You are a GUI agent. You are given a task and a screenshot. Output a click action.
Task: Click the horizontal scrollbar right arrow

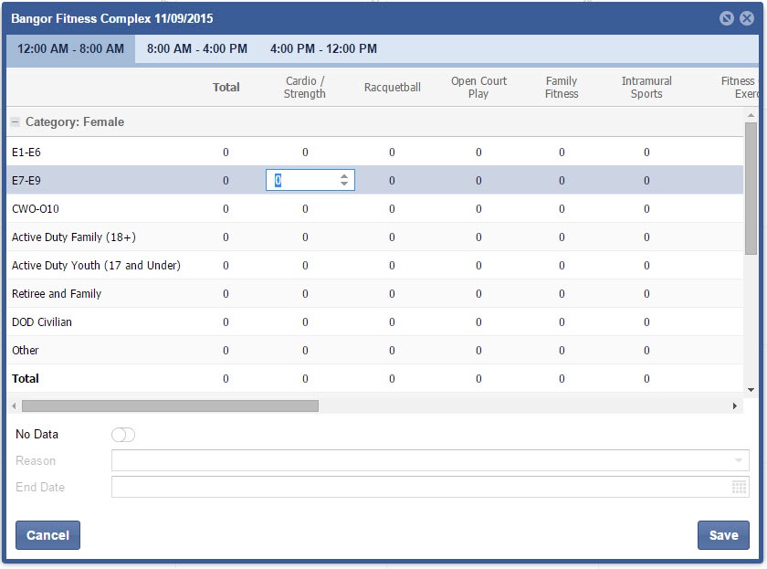(735, 406)
